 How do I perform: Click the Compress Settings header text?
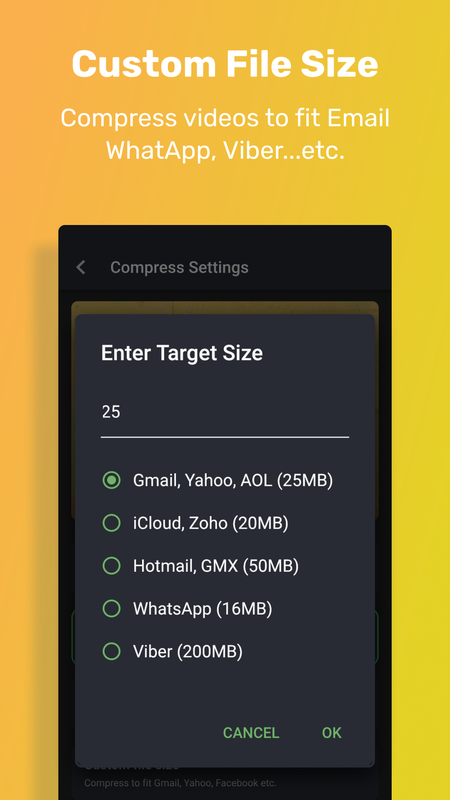click(179, 267)
